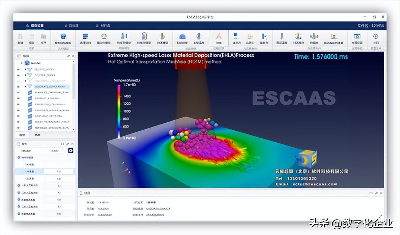Set initial temperature half-circle thermometer icon
Screen dimensions: 400x235
(199, 37)
